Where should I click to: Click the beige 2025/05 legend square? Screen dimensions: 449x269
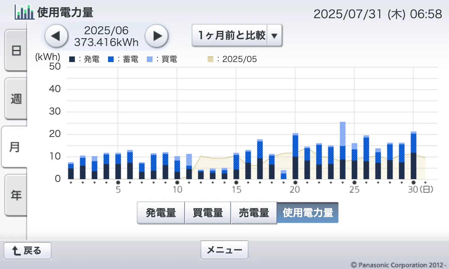210,59
